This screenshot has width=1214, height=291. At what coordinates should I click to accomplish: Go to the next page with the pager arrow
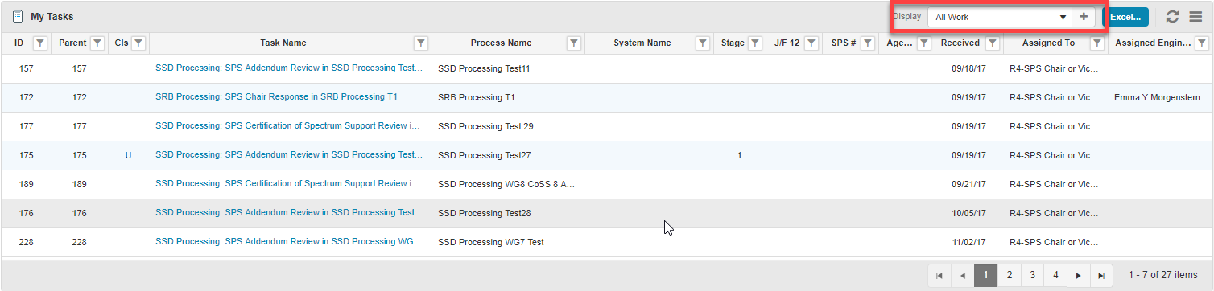pos(1078,275)
